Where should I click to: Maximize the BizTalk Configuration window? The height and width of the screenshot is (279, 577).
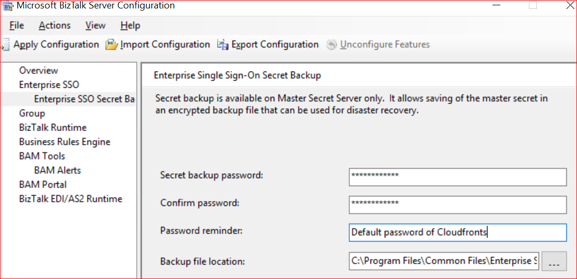533,6
